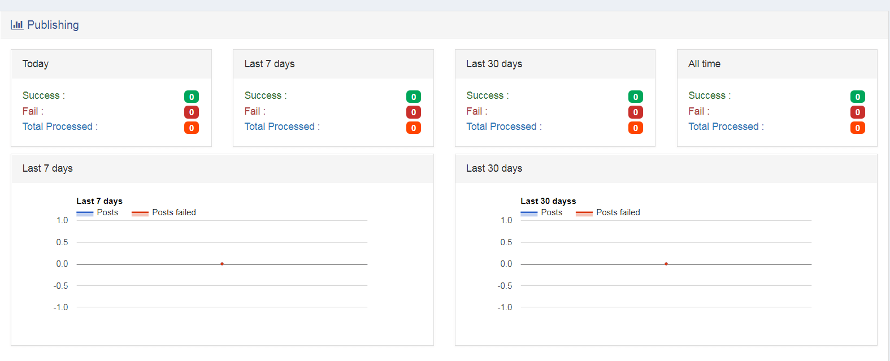The width and height of the screenshot is (890, 361).
Task: Toggle Posts failed legend in Last 30 days chart
Action: [608, 212]
